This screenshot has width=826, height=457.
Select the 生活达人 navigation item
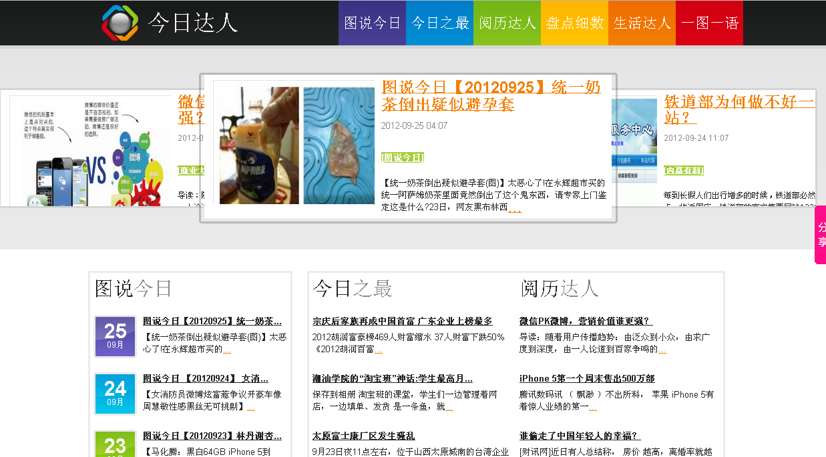click(x=642, y=23)
